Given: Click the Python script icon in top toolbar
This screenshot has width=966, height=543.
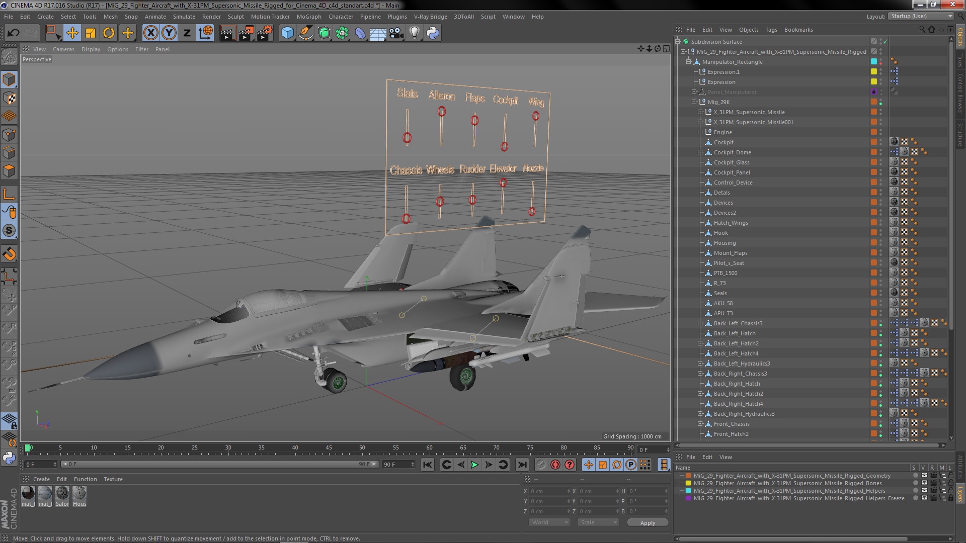Looking at the screenshot, I should [433, 33].
